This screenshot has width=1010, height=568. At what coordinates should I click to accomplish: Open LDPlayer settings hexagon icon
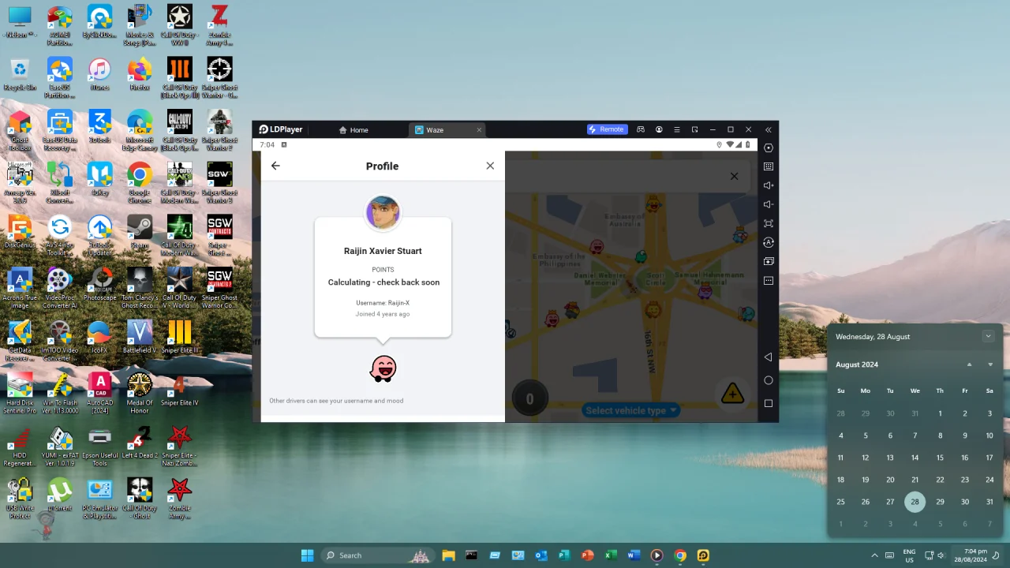click(x=769, y=148)
